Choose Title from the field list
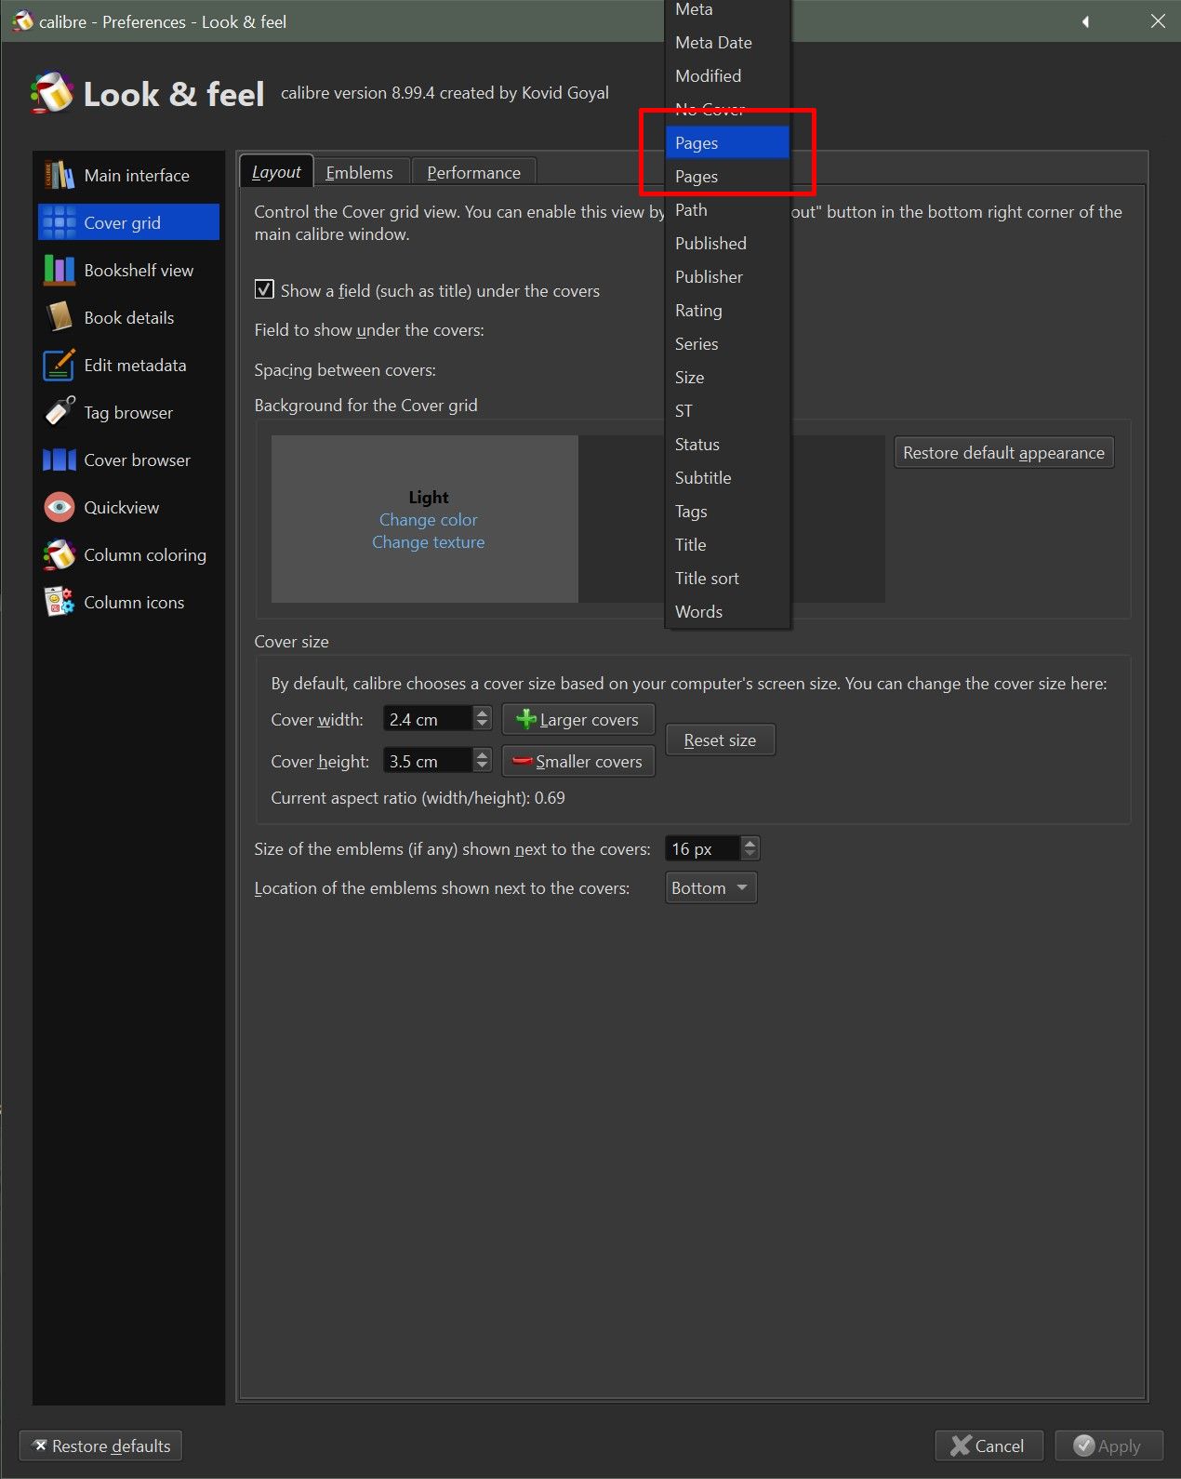The image size is (1181, 1479). [x=727, y=545]
